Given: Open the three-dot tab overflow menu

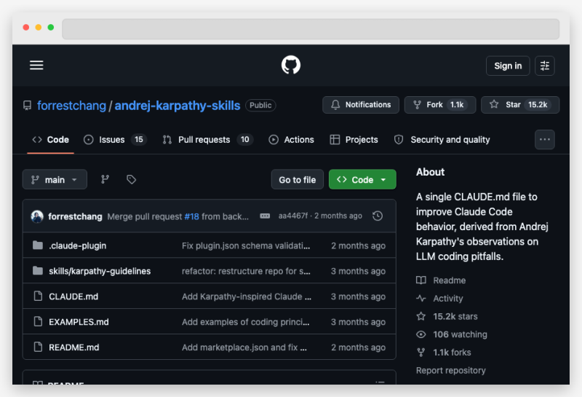Looking at the screenshot, I should [544, 139].
